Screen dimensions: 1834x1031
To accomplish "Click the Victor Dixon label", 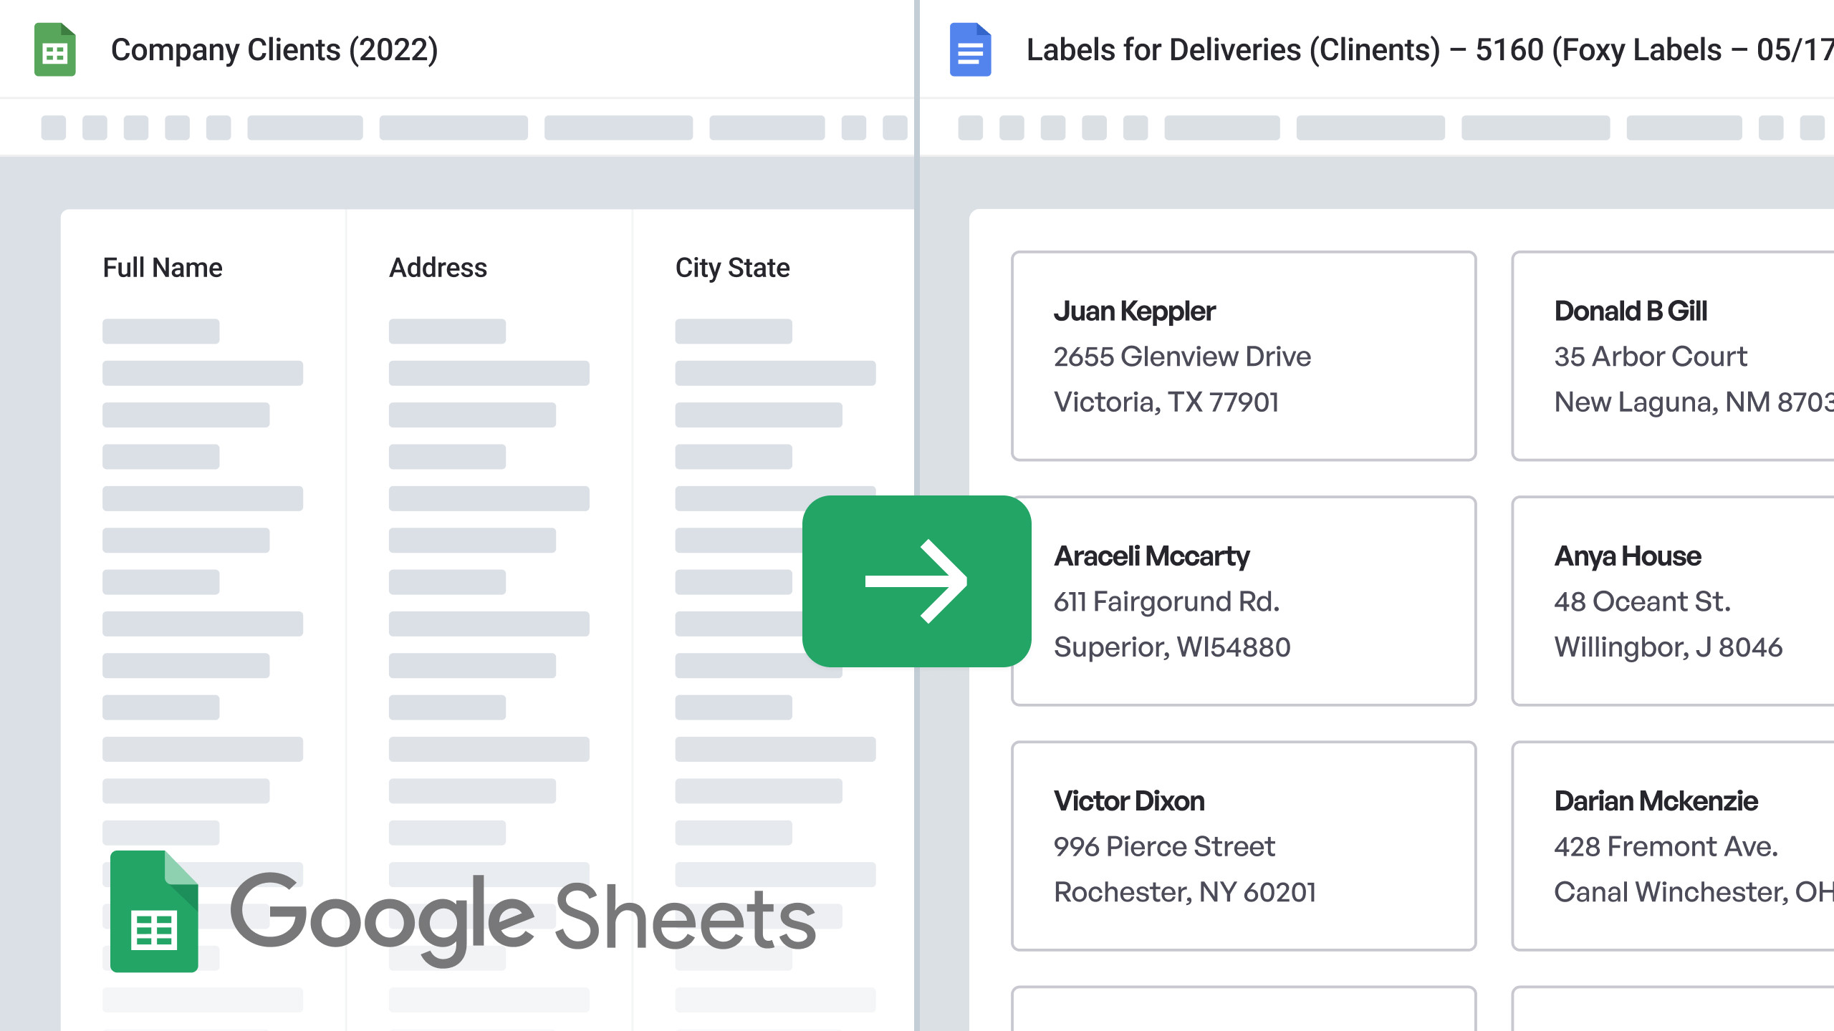I will click(1244, 846).
